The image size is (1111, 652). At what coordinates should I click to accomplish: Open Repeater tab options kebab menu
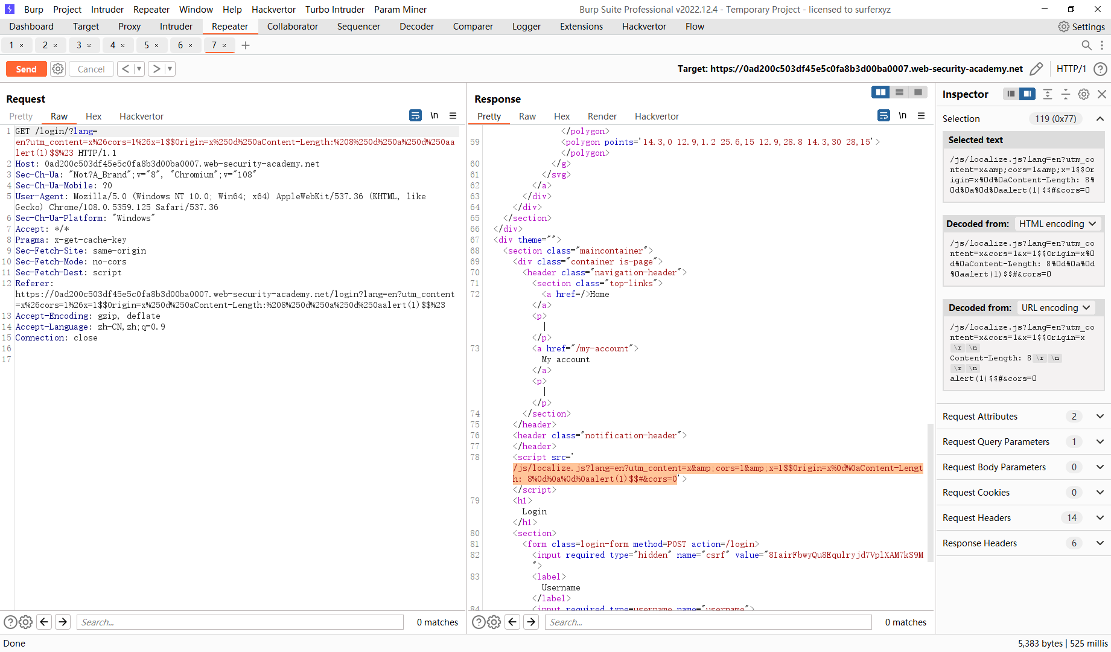pos(1102,45)
